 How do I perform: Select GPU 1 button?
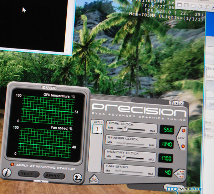click(x=97, y=129)
